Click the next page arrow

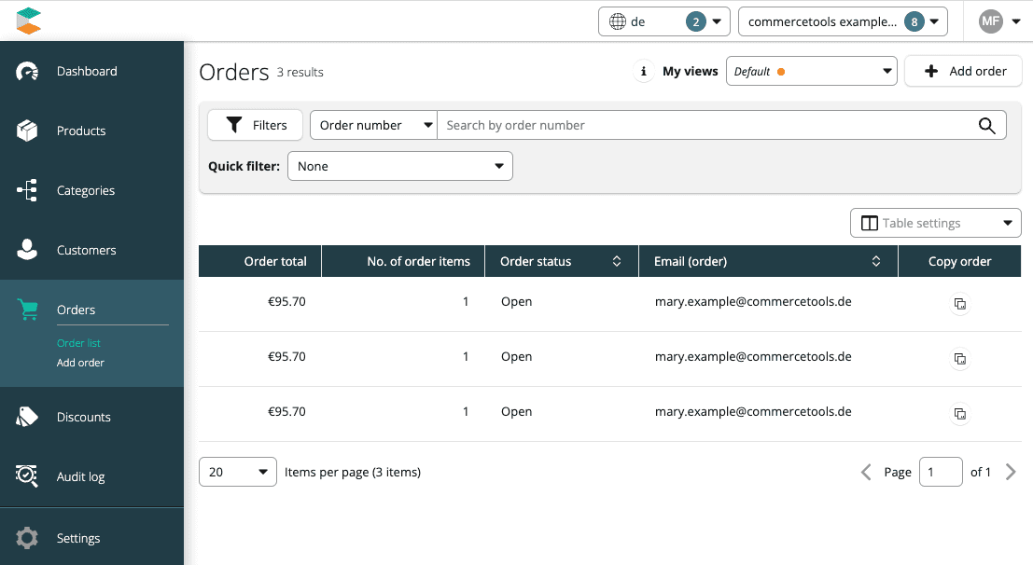coord(1011,472)
